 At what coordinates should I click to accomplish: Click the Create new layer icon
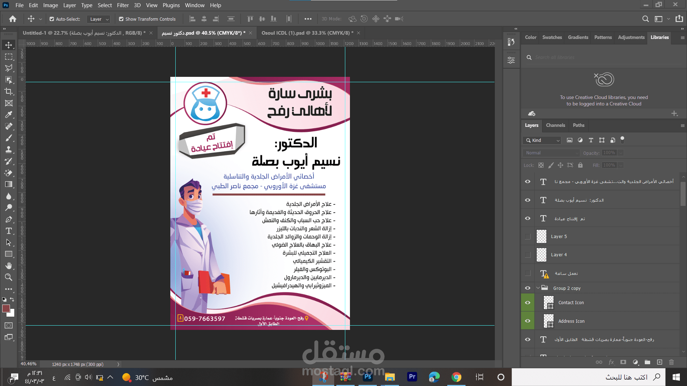click(659, 362)
